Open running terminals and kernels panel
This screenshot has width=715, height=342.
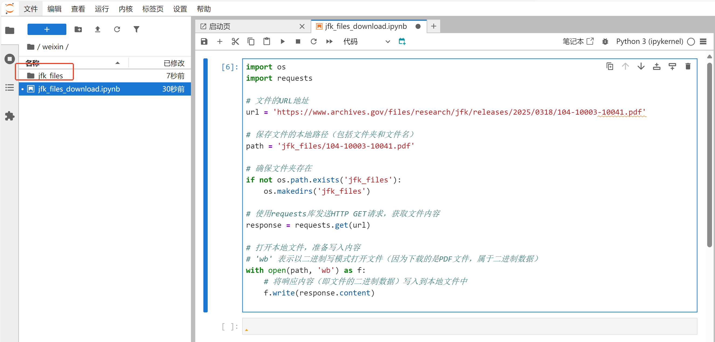10,59
